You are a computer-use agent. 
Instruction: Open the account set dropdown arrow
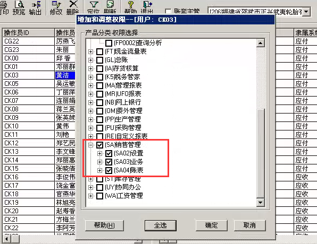click(x=306, y=12)
